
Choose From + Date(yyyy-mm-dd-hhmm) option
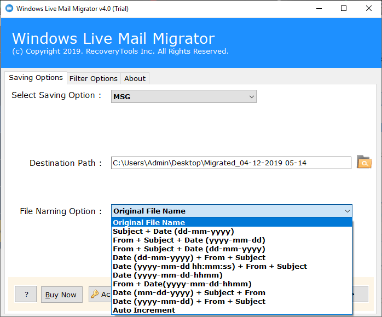231,284
